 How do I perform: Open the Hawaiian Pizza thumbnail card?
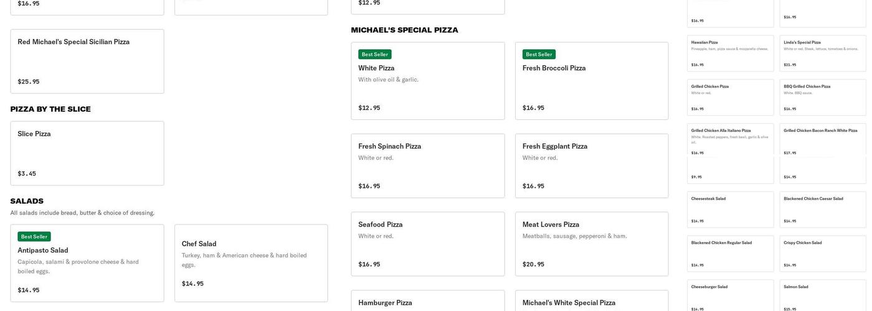pyautogui.click(x=730, y=53)
